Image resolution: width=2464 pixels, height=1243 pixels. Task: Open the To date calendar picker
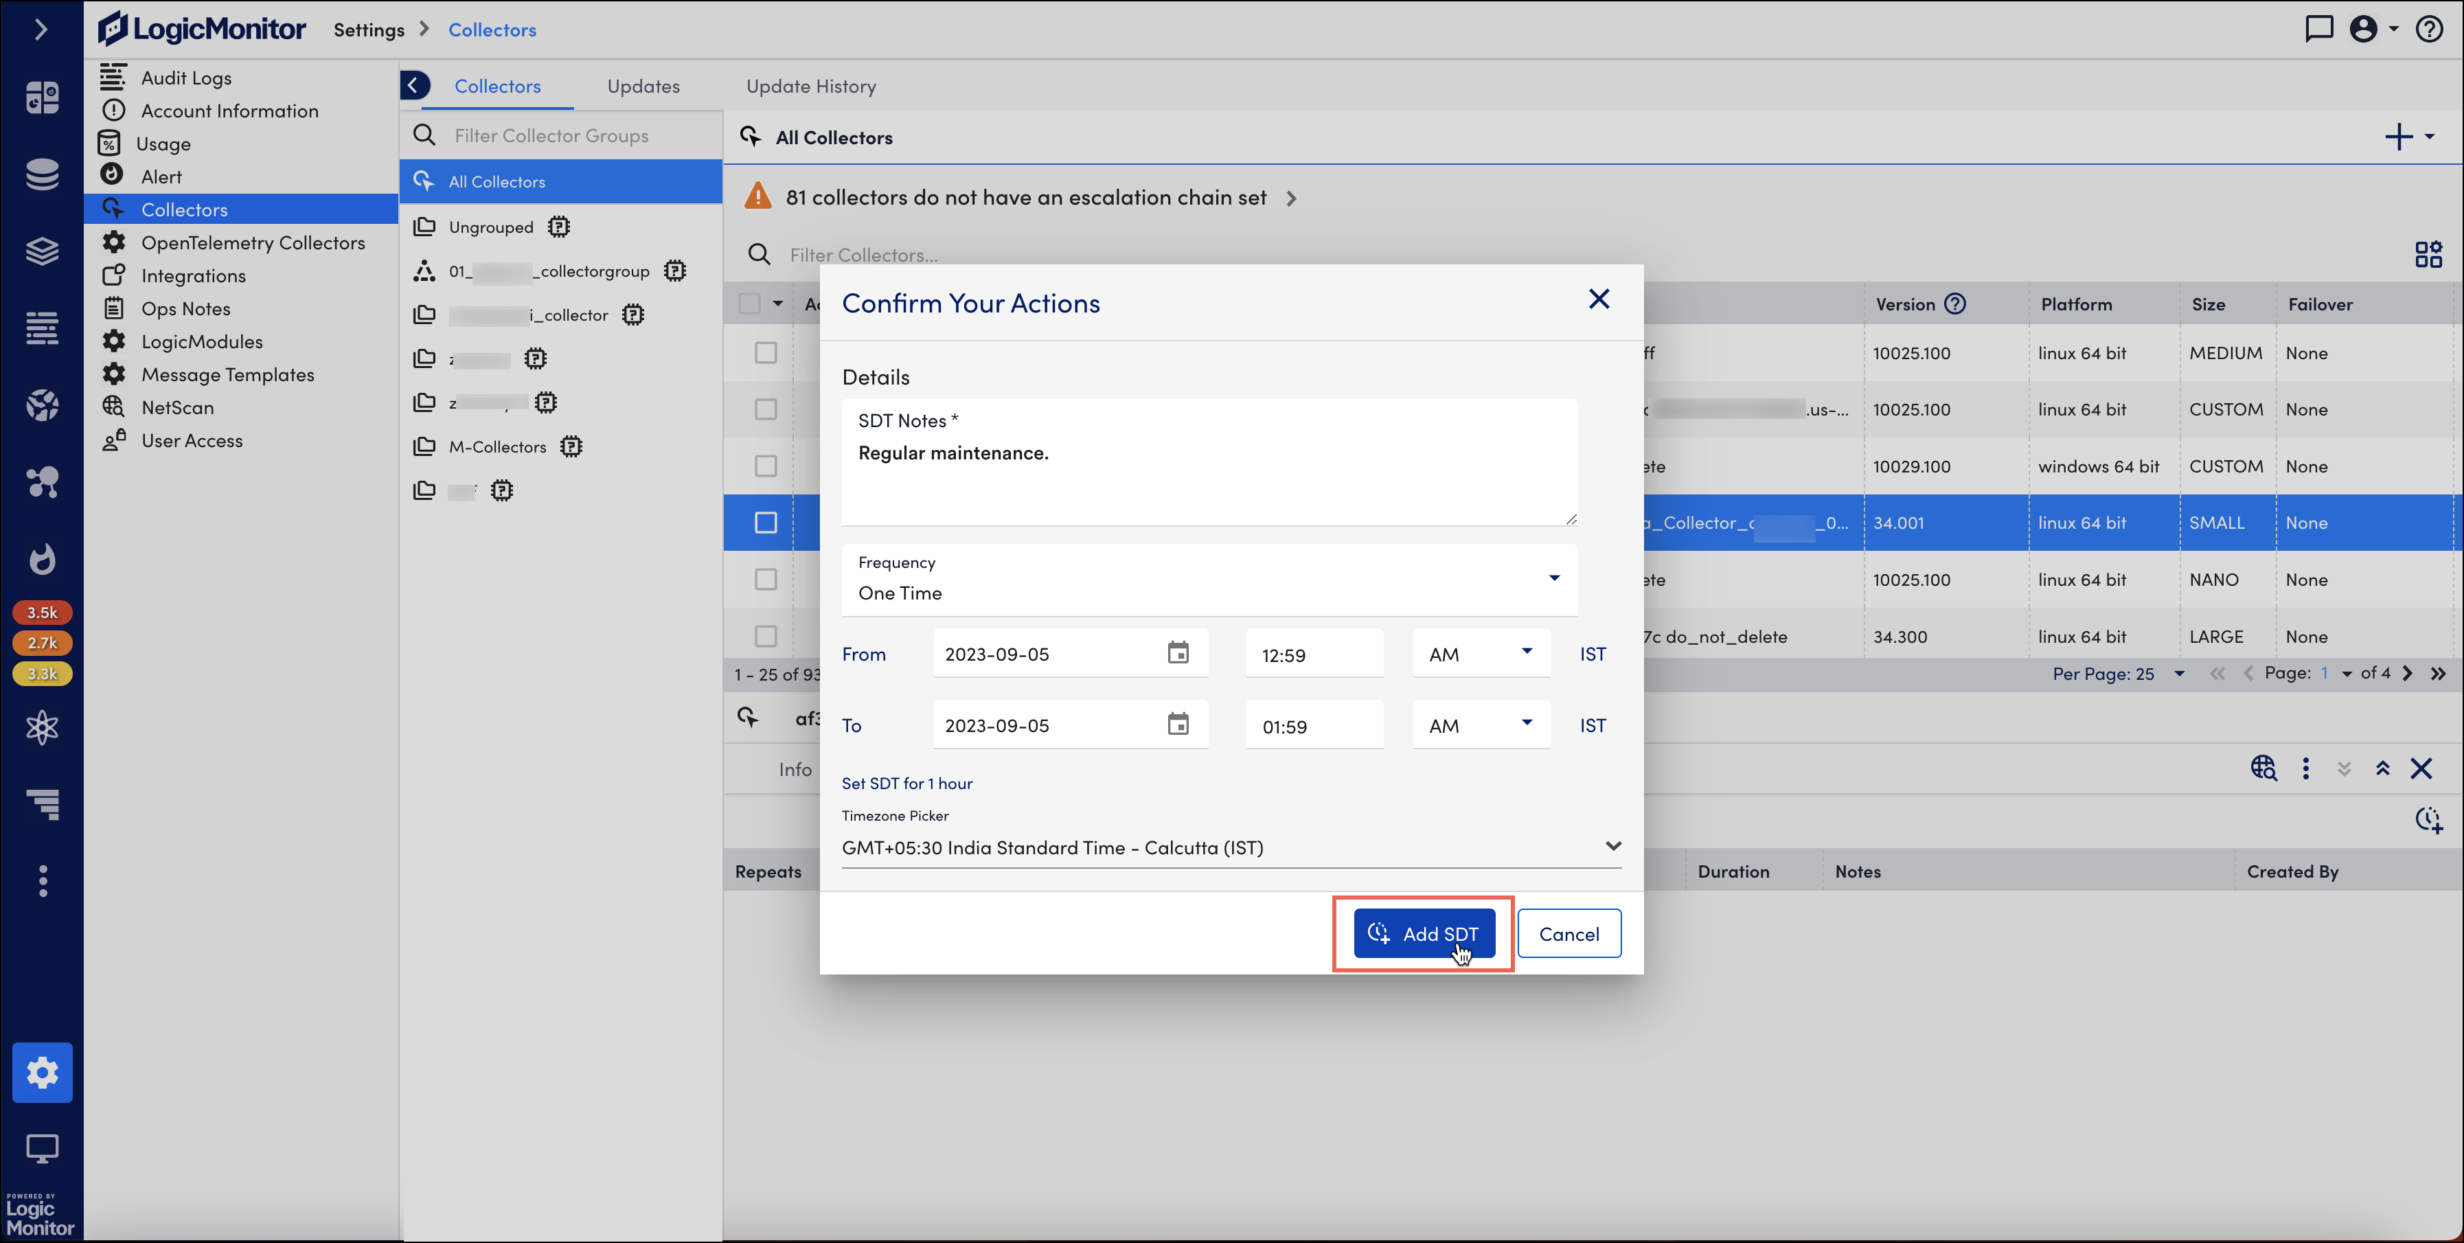click(1178, 725)
